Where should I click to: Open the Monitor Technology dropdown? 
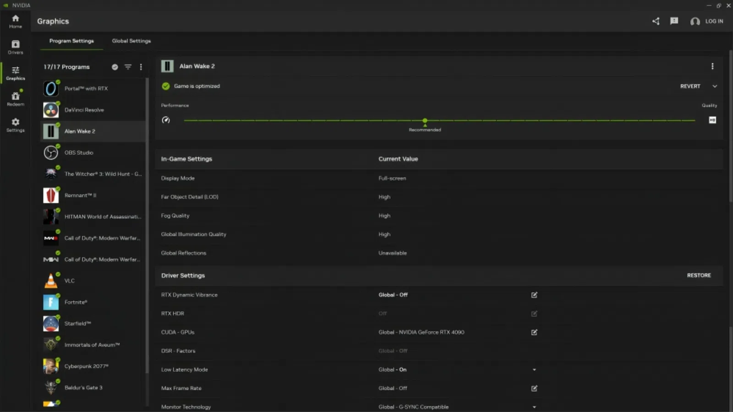(x=534, y=407)
